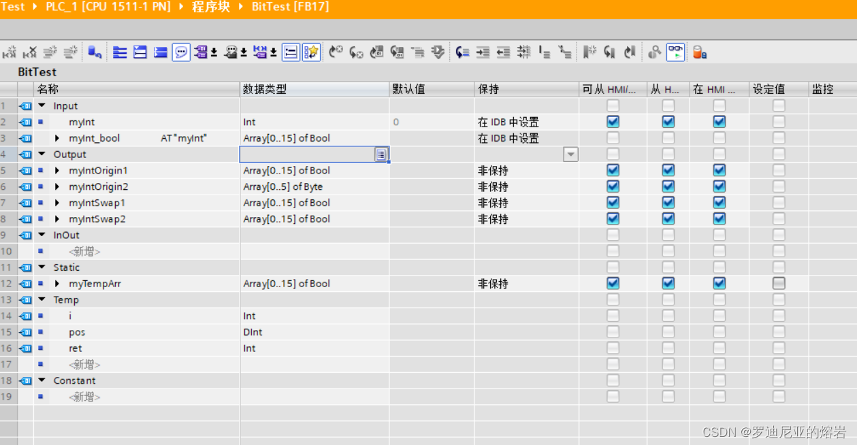Check the 设定值 checkbox for myTempArr
This screenshot has height=445, width=857.
[x=779, y=284]
